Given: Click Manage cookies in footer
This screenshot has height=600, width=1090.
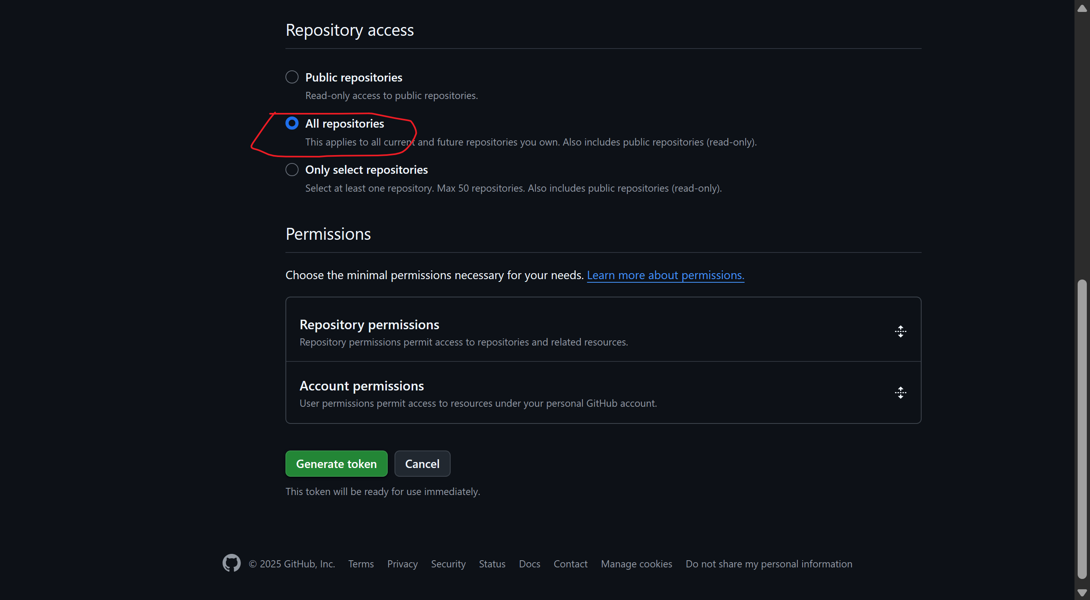Looking at the screenshot, I should tap(636, 564).
